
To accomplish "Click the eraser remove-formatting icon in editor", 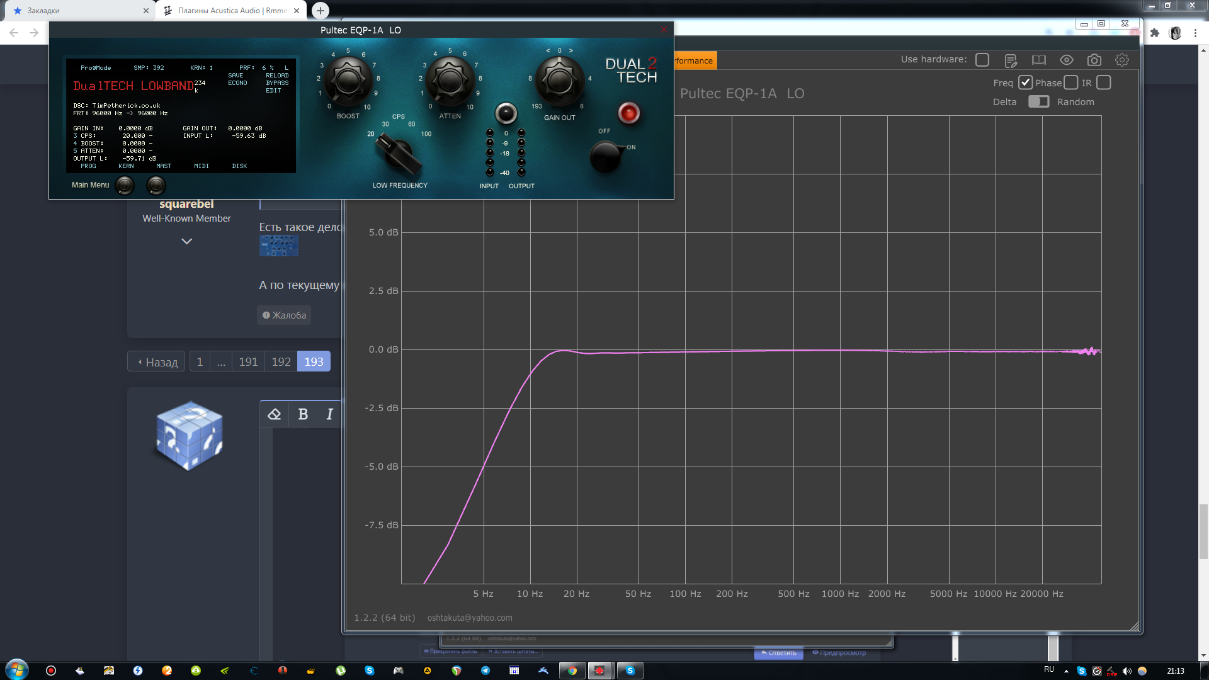I will [274, 414].
